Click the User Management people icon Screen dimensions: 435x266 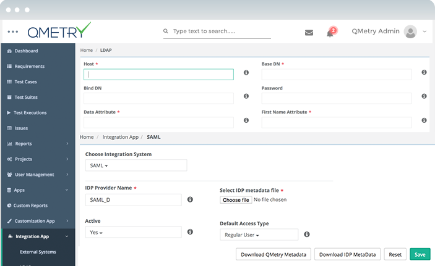tap(9, 175)
